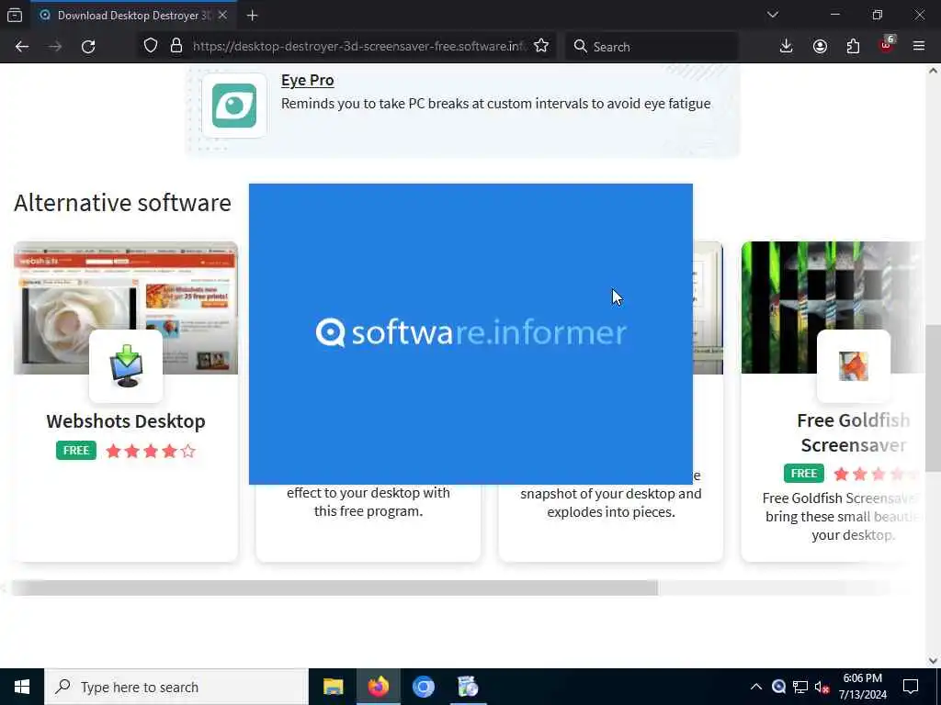Click Webshots Desktop download icon
The width and height of the screenshot is (941, 705).
point(126,366)
